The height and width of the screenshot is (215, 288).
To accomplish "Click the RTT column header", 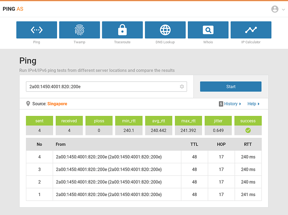I will 248,144.
